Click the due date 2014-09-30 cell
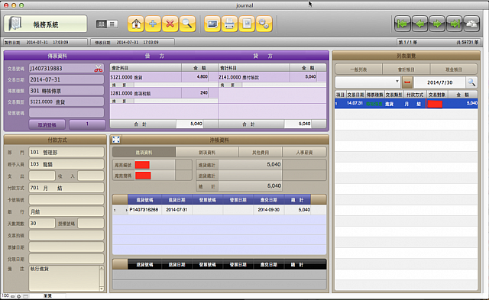The image size is (489, 300). click(268, 210)
